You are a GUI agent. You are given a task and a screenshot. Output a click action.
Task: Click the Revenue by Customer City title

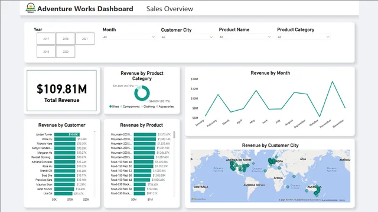point(271,145)
